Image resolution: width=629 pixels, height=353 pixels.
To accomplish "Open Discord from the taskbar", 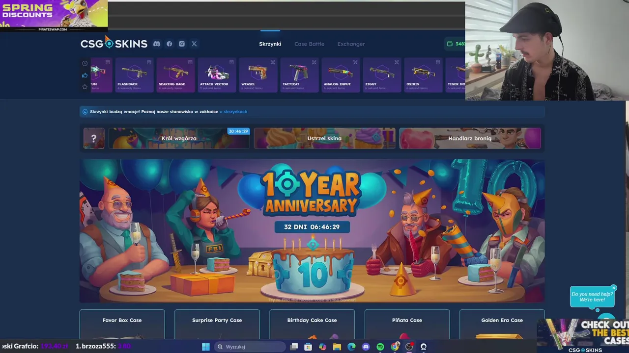I will coord(366,347).
